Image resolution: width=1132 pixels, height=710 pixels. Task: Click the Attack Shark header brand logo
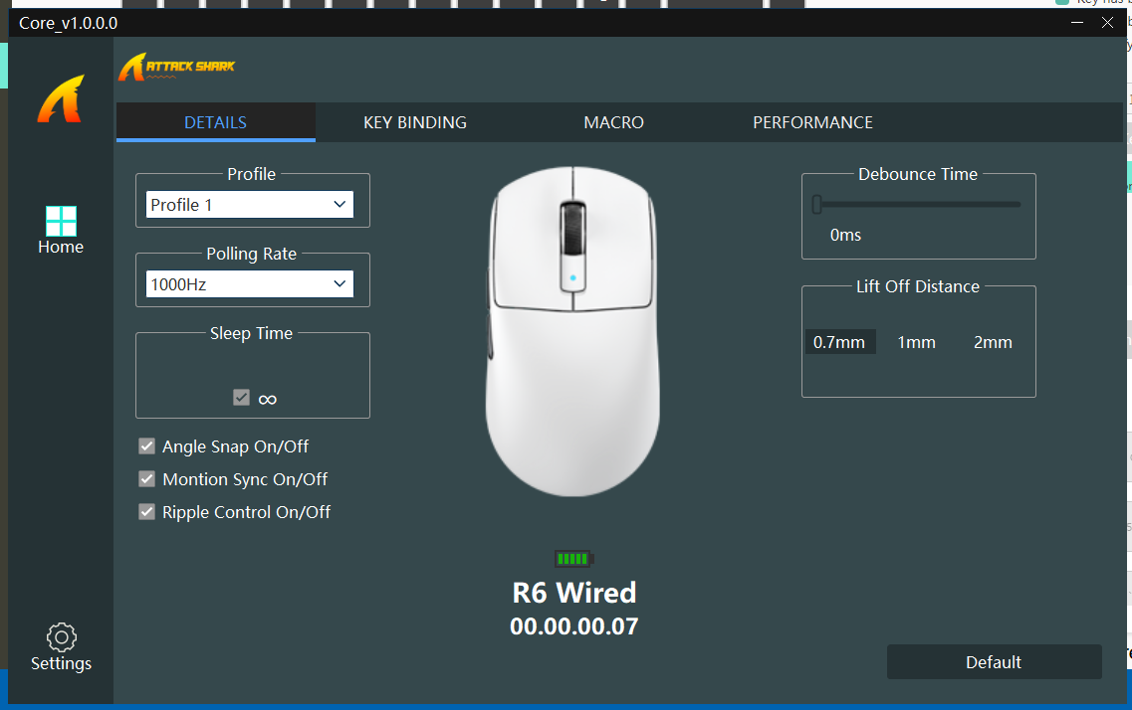pyautogui.click(x=177, y=67)
